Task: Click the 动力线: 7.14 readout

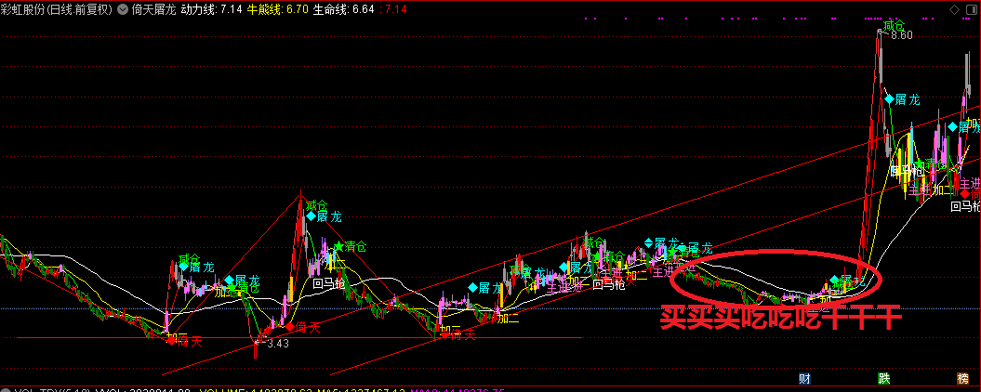Action: pyautogui.click(x=212, y=9)
